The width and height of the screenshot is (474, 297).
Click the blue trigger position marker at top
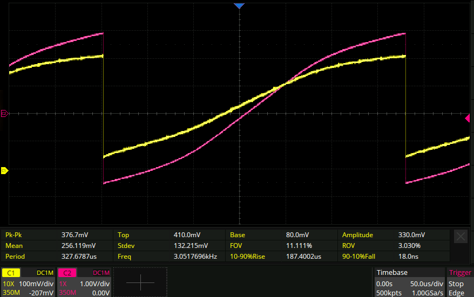(239, 5)
